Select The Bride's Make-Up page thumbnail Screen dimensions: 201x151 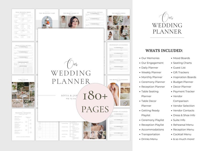tap(71, 19)
